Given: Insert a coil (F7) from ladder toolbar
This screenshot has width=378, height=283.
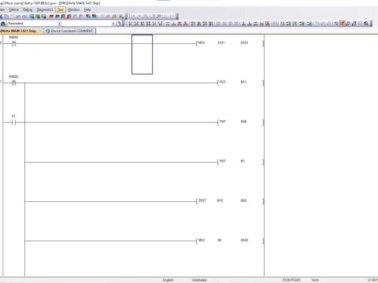Looking at the screenshot, I should coord(154,24).
